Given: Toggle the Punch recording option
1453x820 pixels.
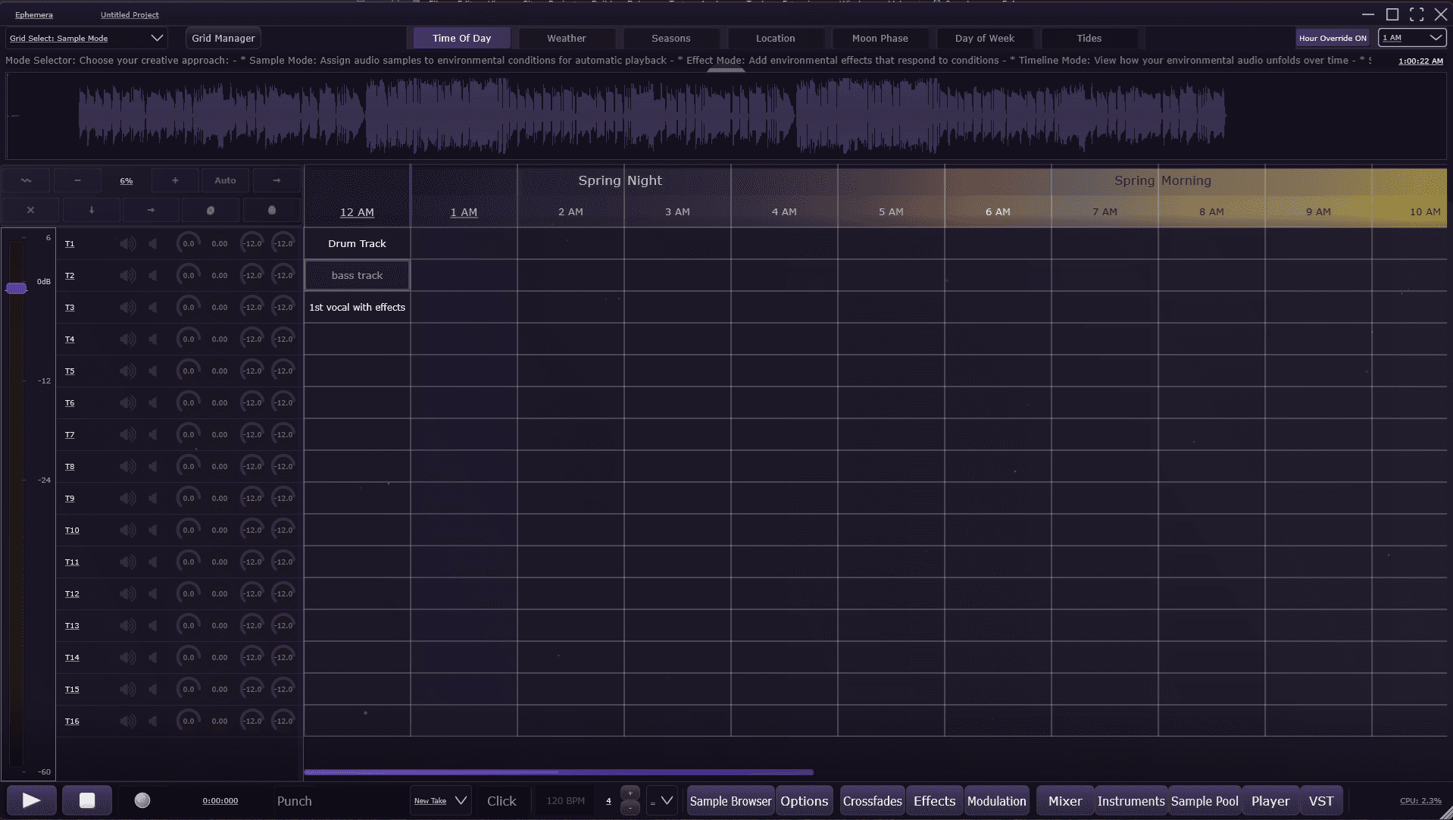Looking at the screenshot, I should coord(294,801).
